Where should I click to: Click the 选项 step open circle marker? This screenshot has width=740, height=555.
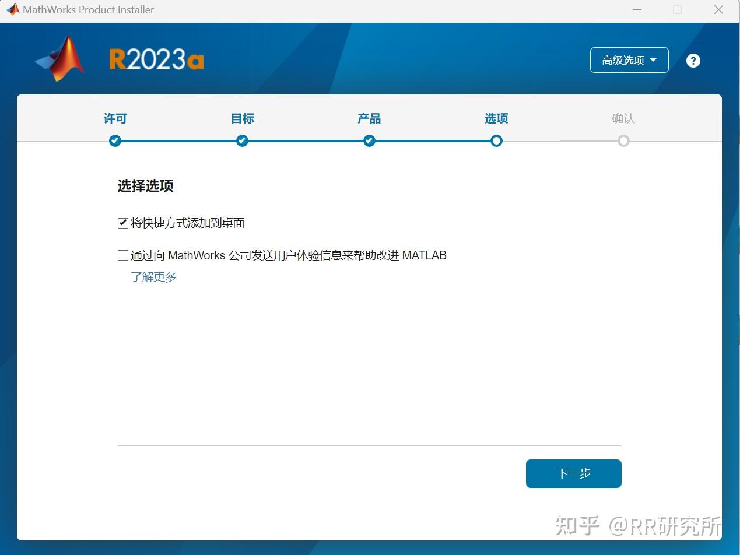tap(496, 140)
